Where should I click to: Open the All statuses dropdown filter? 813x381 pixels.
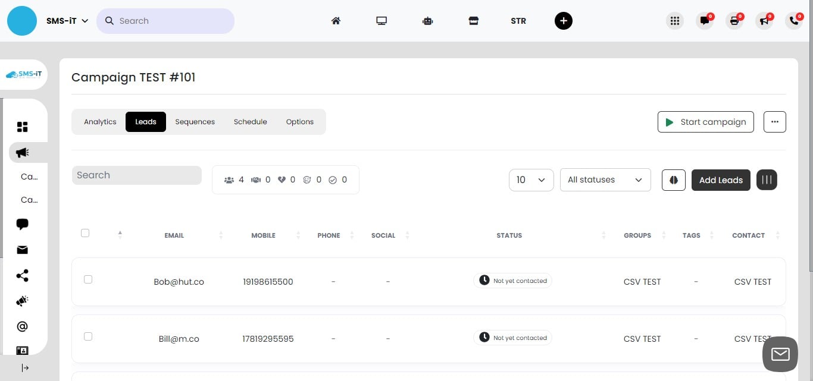[x=605, y=180]
